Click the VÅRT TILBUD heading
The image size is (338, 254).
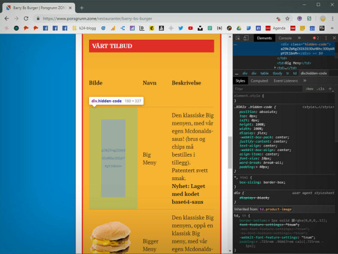(x=112, y=46)
